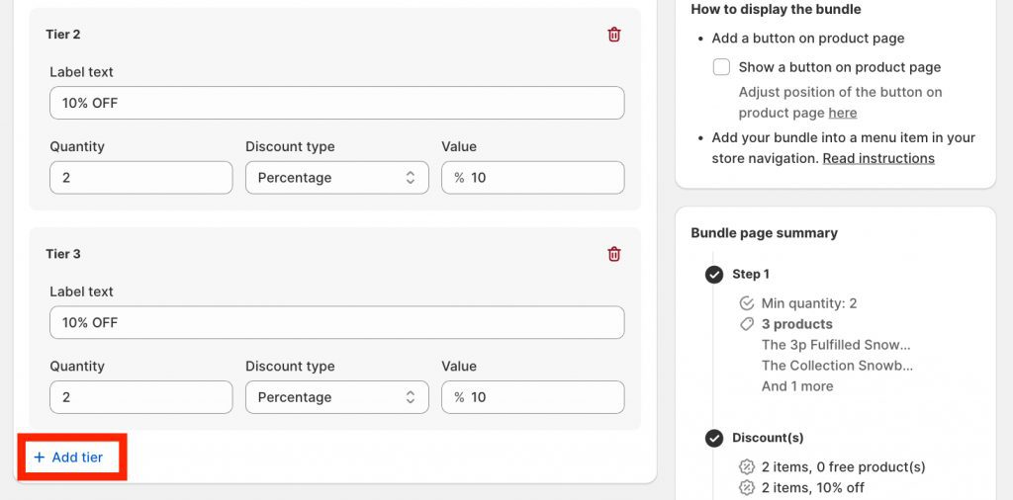Click the discount badge icon beside 10% off
The height and width of the screenshot is (500, 1013).
click(x=747, y=487)
